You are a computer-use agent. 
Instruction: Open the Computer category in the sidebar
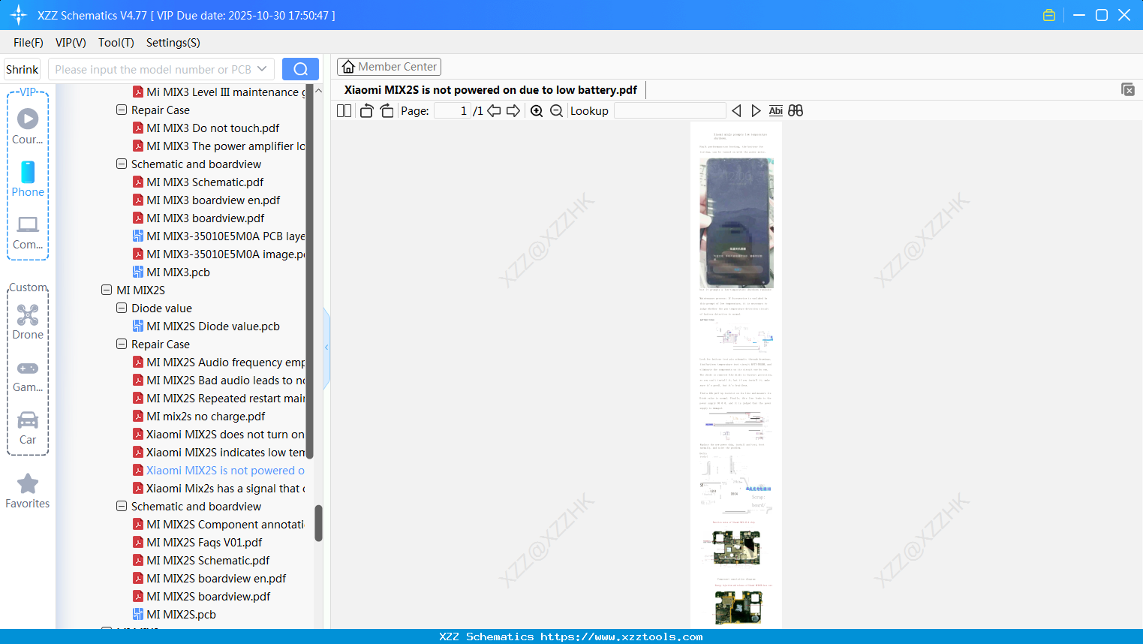(28, 232)
